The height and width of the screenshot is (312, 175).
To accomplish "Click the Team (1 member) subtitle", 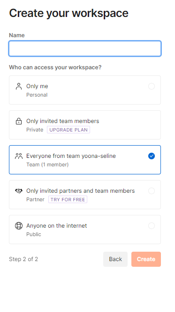I will click(x=47, y=165).
